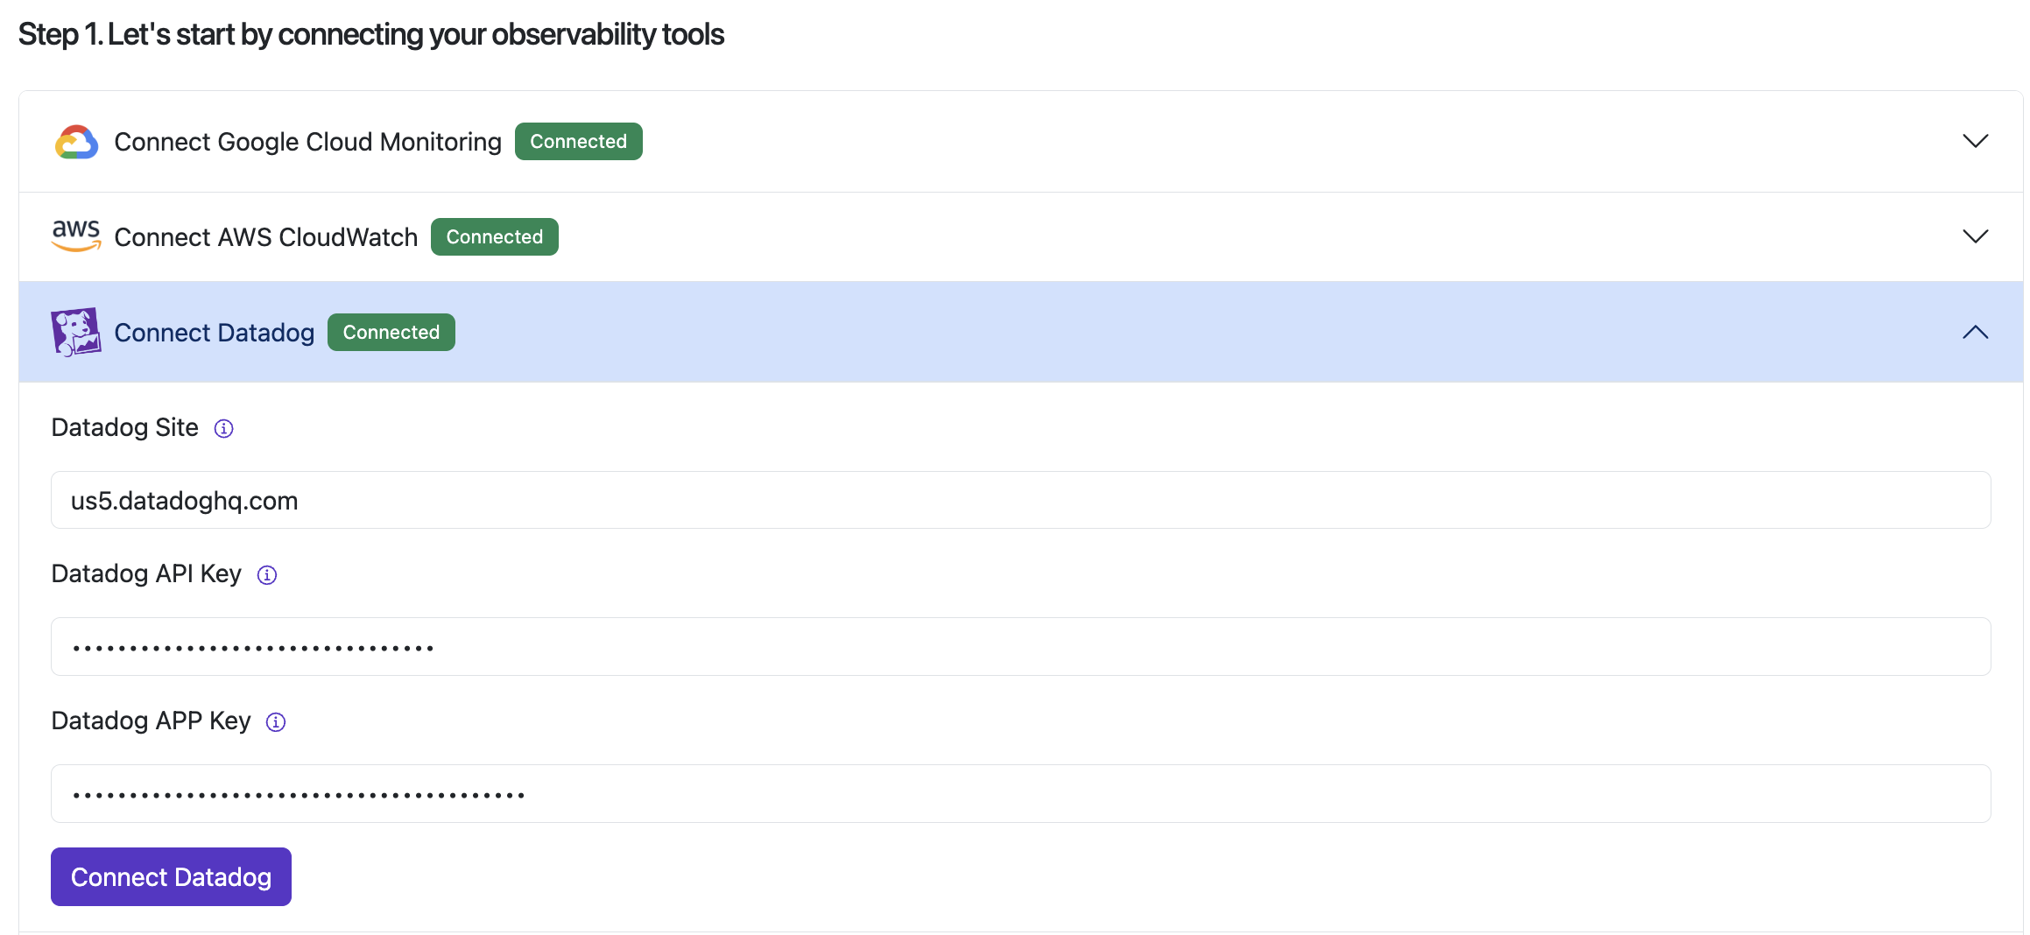Click the Step 1 heading text
The image size is (2030, 935).
(x=371, y=34)
